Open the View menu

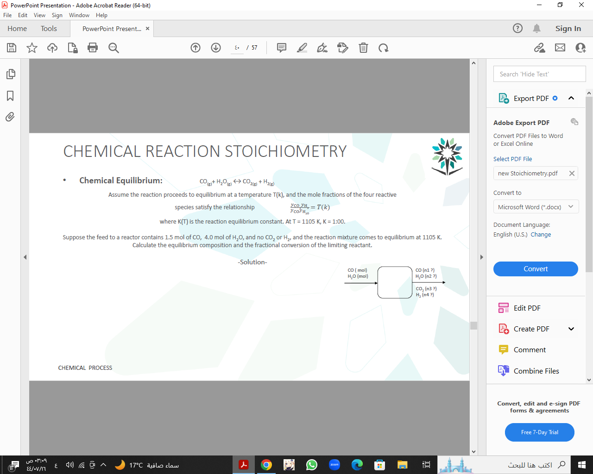pos(39,15)
